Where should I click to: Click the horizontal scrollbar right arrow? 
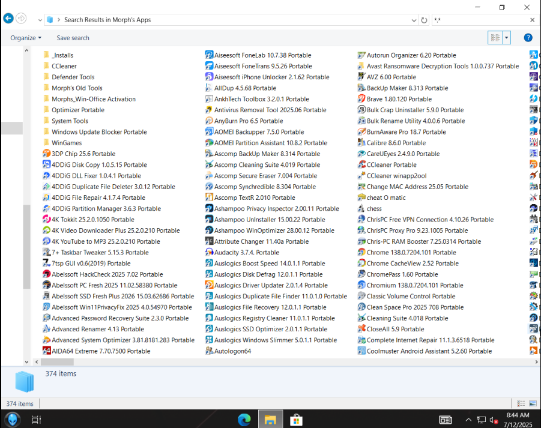pos(536,362)
